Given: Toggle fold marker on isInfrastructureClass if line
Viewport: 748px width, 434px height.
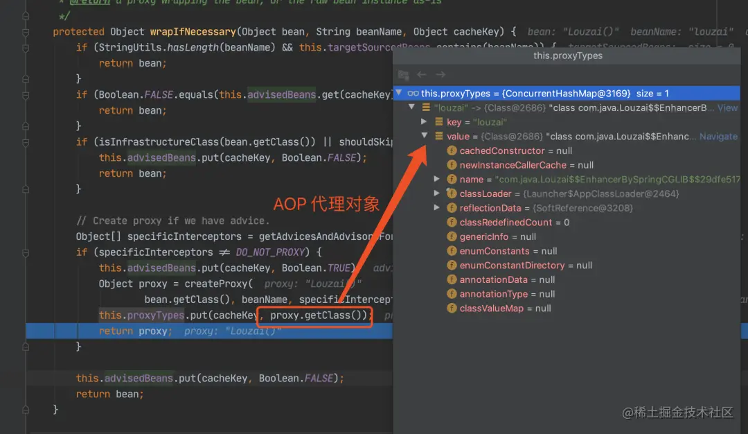Looking at the screenshot, I should pyautogui.click(x=26, y=143).
